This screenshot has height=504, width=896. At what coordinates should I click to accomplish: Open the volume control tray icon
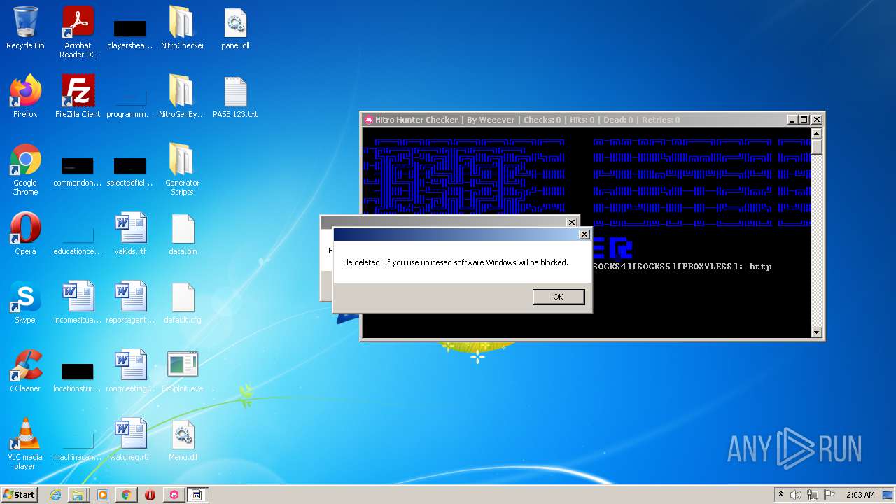pos(796,495)
